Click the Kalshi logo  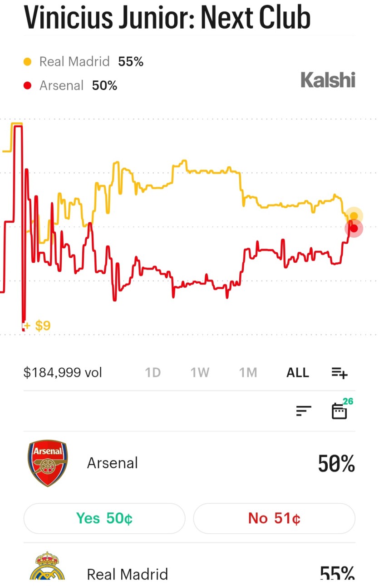click(x=328, y=80)
